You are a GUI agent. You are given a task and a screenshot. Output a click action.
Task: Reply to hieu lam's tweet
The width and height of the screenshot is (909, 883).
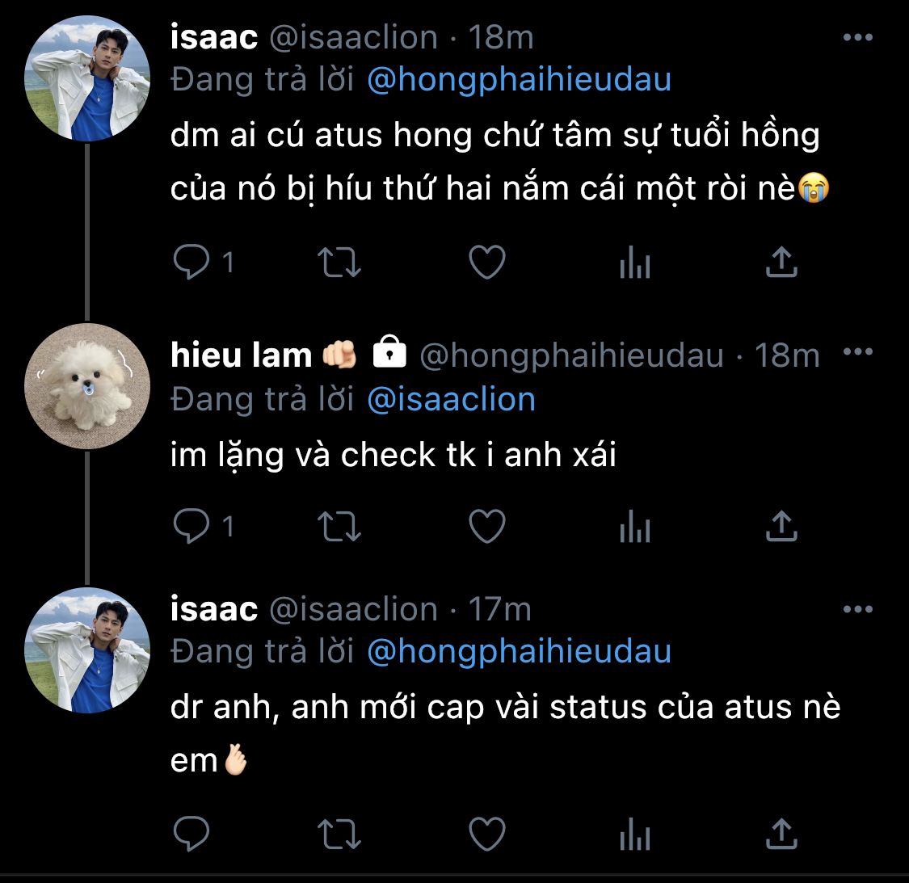pos(192,527)
